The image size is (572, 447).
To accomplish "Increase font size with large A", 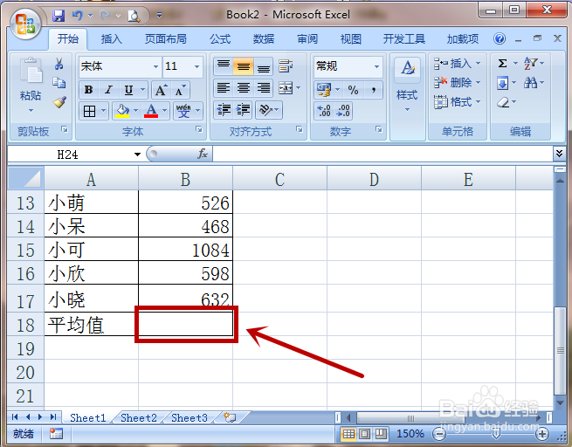I will (x=161, y=90).
